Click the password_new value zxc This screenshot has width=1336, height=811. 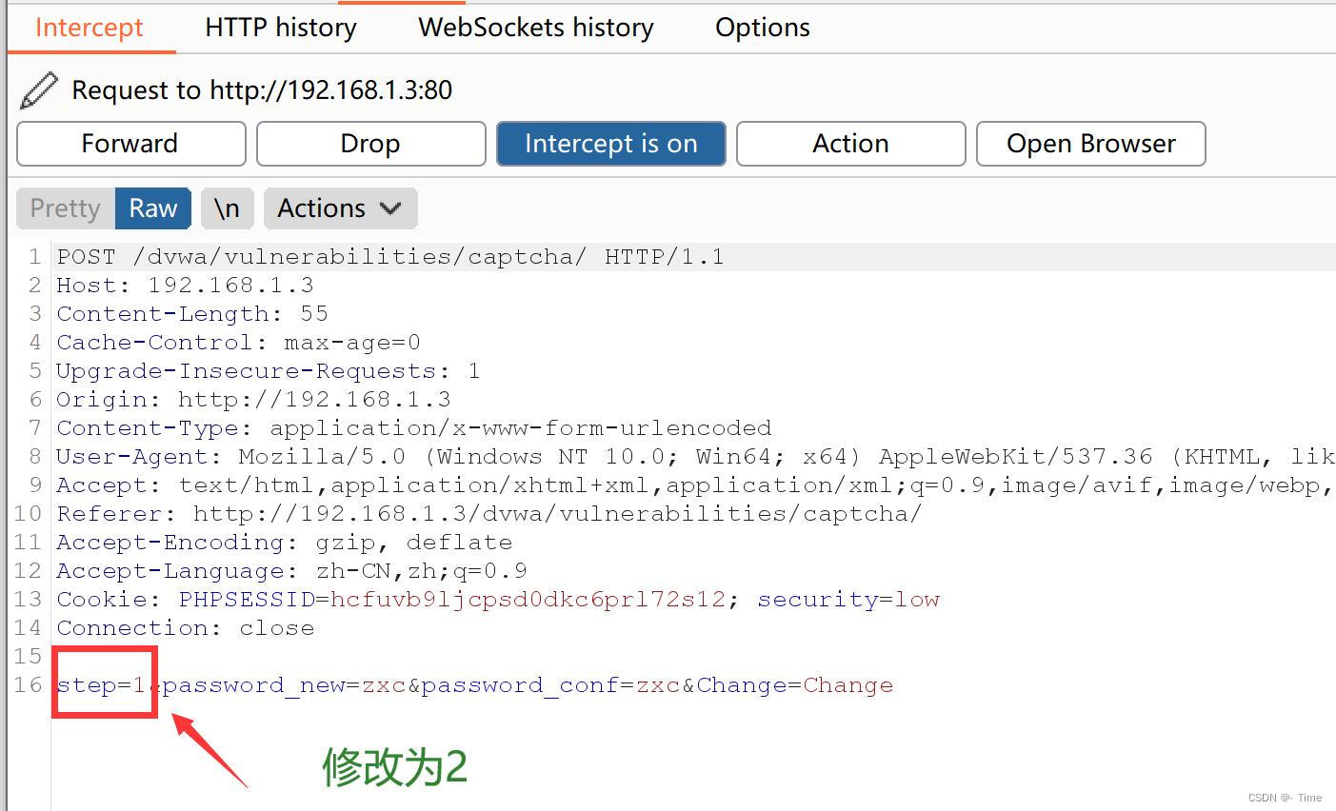[x=383, y=685]
